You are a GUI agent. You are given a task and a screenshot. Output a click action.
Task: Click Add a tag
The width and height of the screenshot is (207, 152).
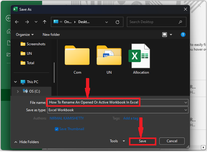131,118
